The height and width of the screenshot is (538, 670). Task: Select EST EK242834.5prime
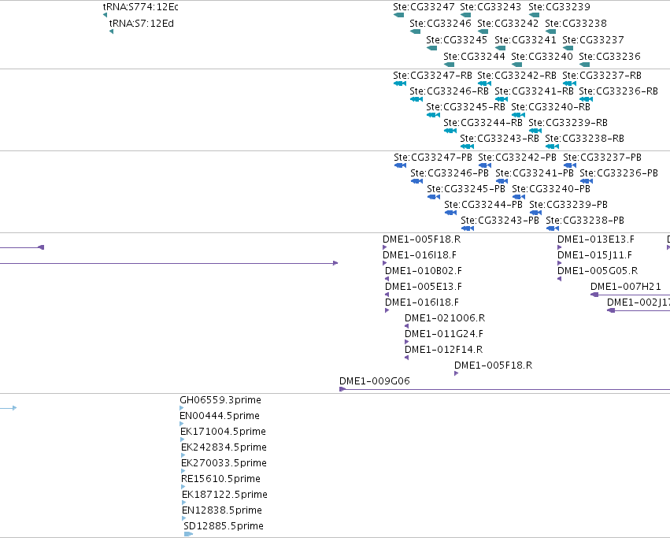pos(224,447)
